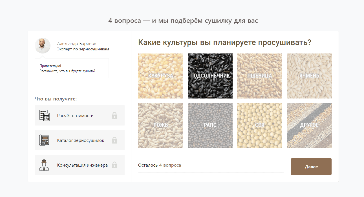Click the Что вы получите heading
This screenshot has height=197, width=364.
click(56, 99)
